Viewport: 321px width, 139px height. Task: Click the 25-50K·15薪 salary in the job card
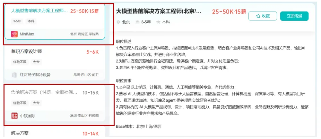click(x=84, y=11)
